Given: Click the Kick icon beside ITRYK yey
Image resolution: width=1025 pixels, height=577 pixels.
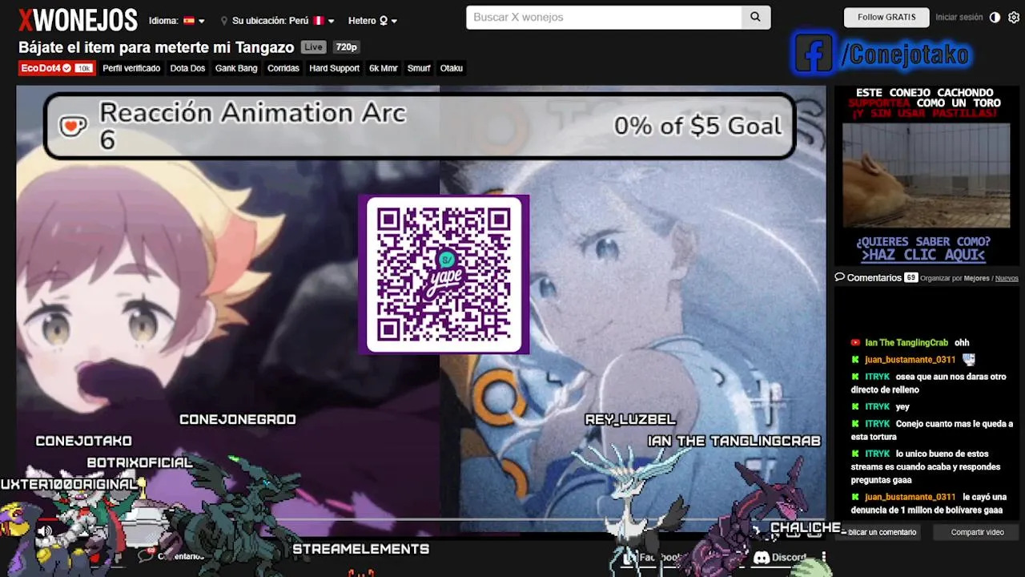Looking at the screenshot, I should click(855, 407).
